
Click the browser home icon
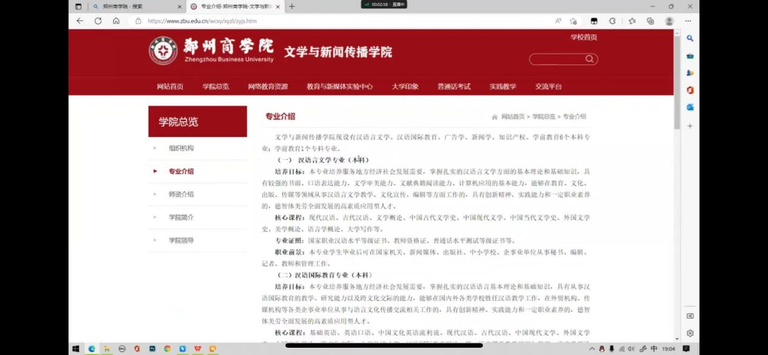click(x=116, y=21)
